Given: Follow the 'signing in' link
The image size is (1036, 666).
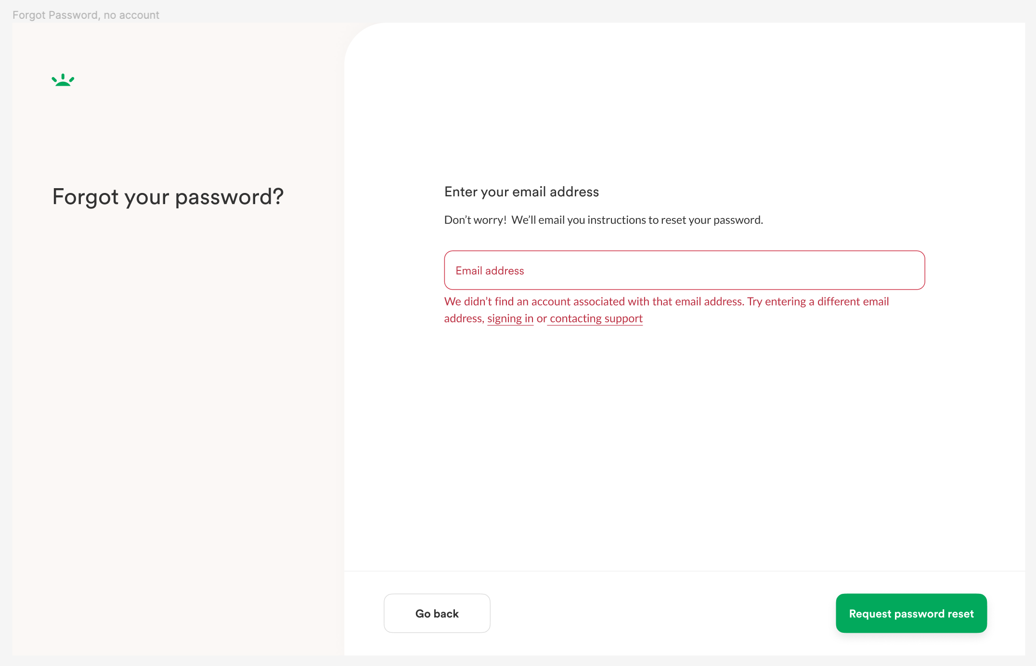Looking at the screenshot, I should tap(510, 319).
